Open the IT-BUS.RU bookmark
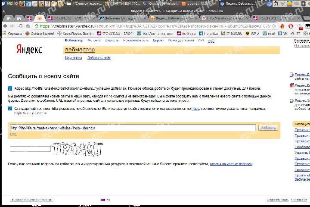Viewport: 310px width, 207px height. (232, 34)
